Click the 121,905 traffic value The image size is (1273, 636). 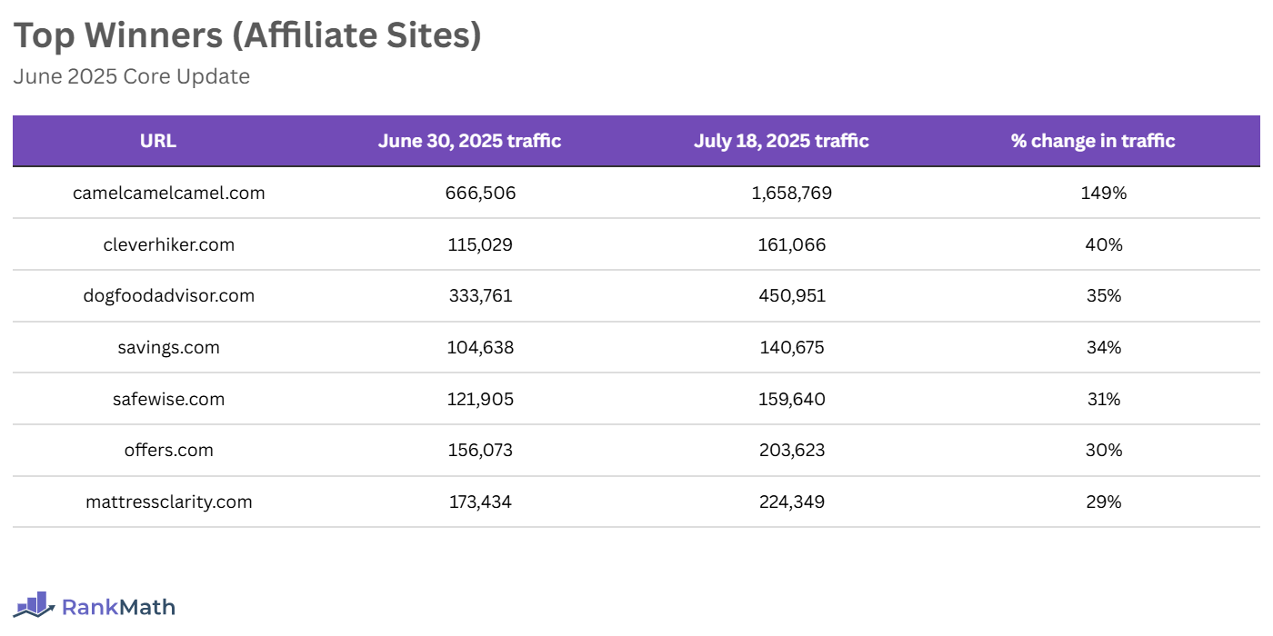click(481, 399)
